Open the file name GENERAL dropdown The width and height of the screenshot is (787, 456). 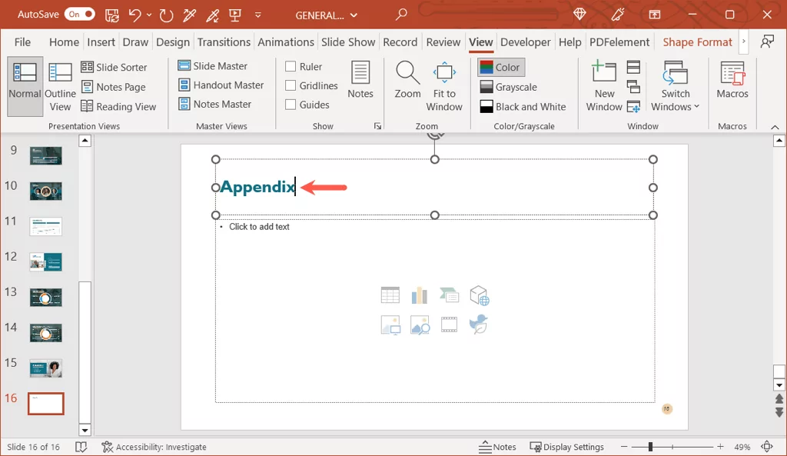326,15
